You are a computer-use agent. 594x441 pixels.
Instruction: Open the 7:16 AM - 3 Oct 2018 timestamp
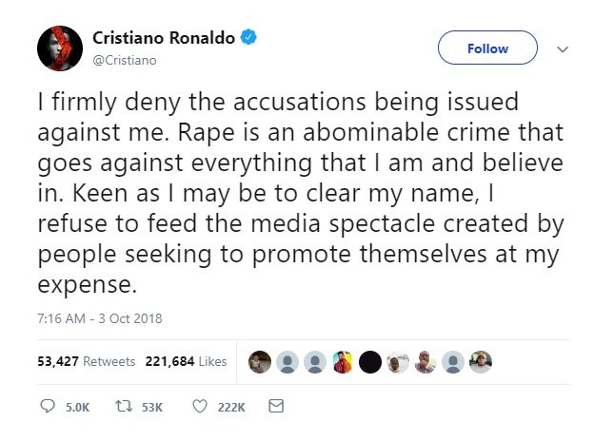tap(99, 318)
